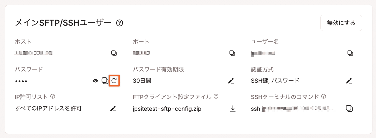This screenshot has height=138, width=376.
Task: Reveal the password with the eye icon
Action: pyautogui.click(x=95, y=81)
